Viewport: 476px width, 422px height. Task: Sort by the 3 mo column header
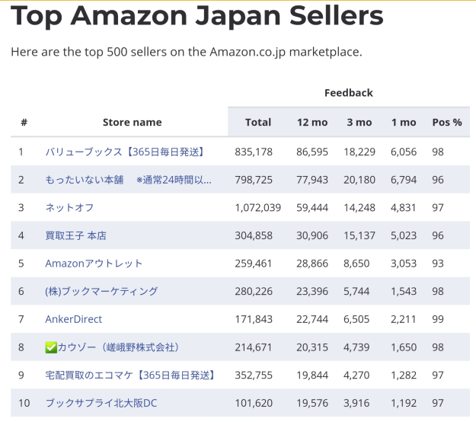359,122
